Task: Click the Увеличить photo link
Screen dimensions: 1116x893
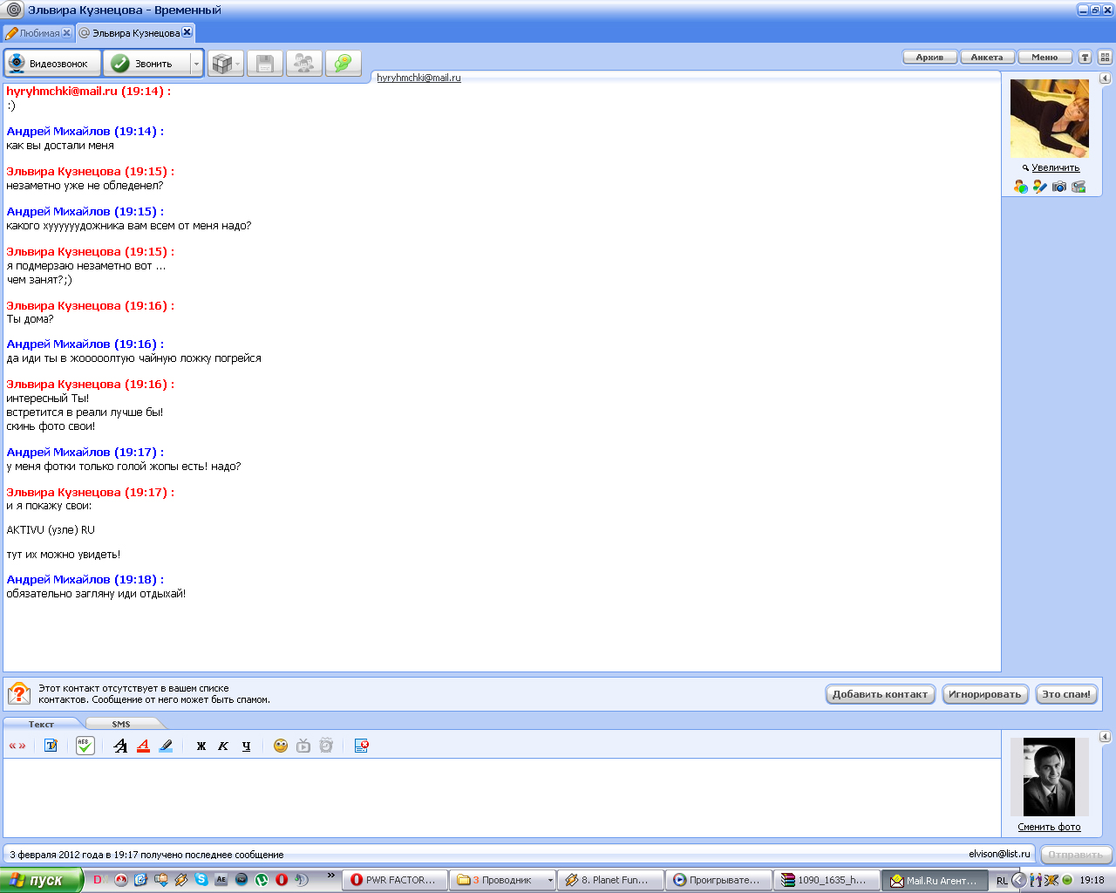Action: pyautogui.click(x=1055, y=167)
